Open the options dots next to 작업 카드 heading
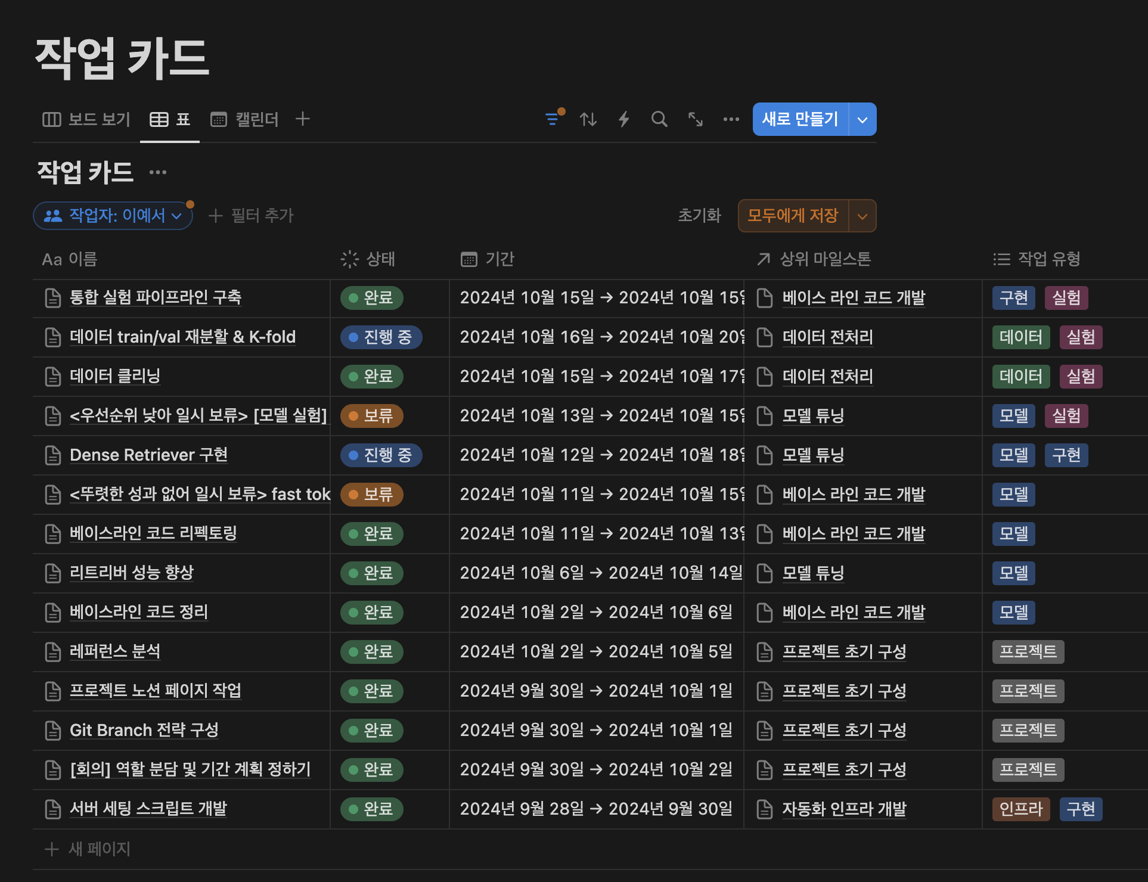Viewport: 1148px width, 882px height. [158, 172]
